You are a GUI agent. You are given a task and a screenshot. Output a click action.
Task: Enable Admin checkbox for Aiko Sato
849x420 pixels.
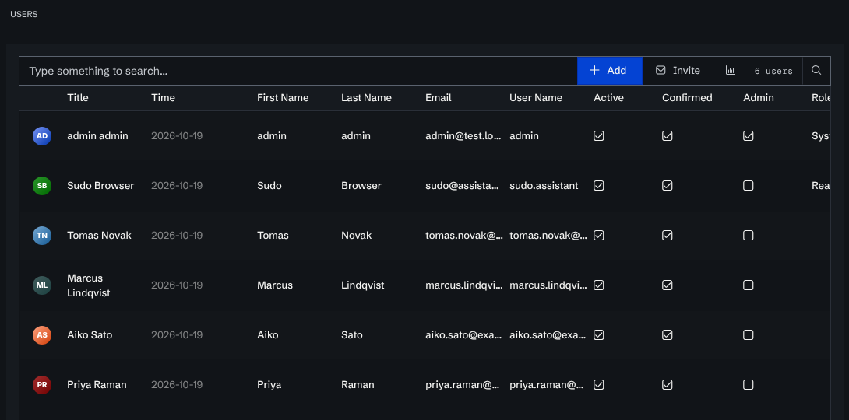coord(749,334)
